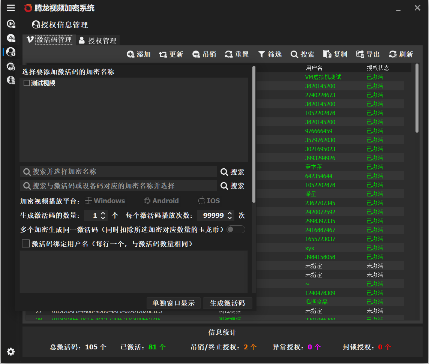Select the 3579762030 user row
This screenshot has height=364, width=429.
[329, 140]
